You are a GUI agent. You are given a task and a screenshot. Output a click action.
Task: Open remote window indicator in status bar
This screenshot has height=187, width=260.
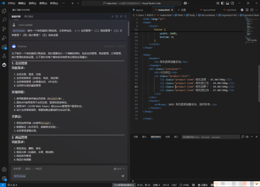pos(3,185)
